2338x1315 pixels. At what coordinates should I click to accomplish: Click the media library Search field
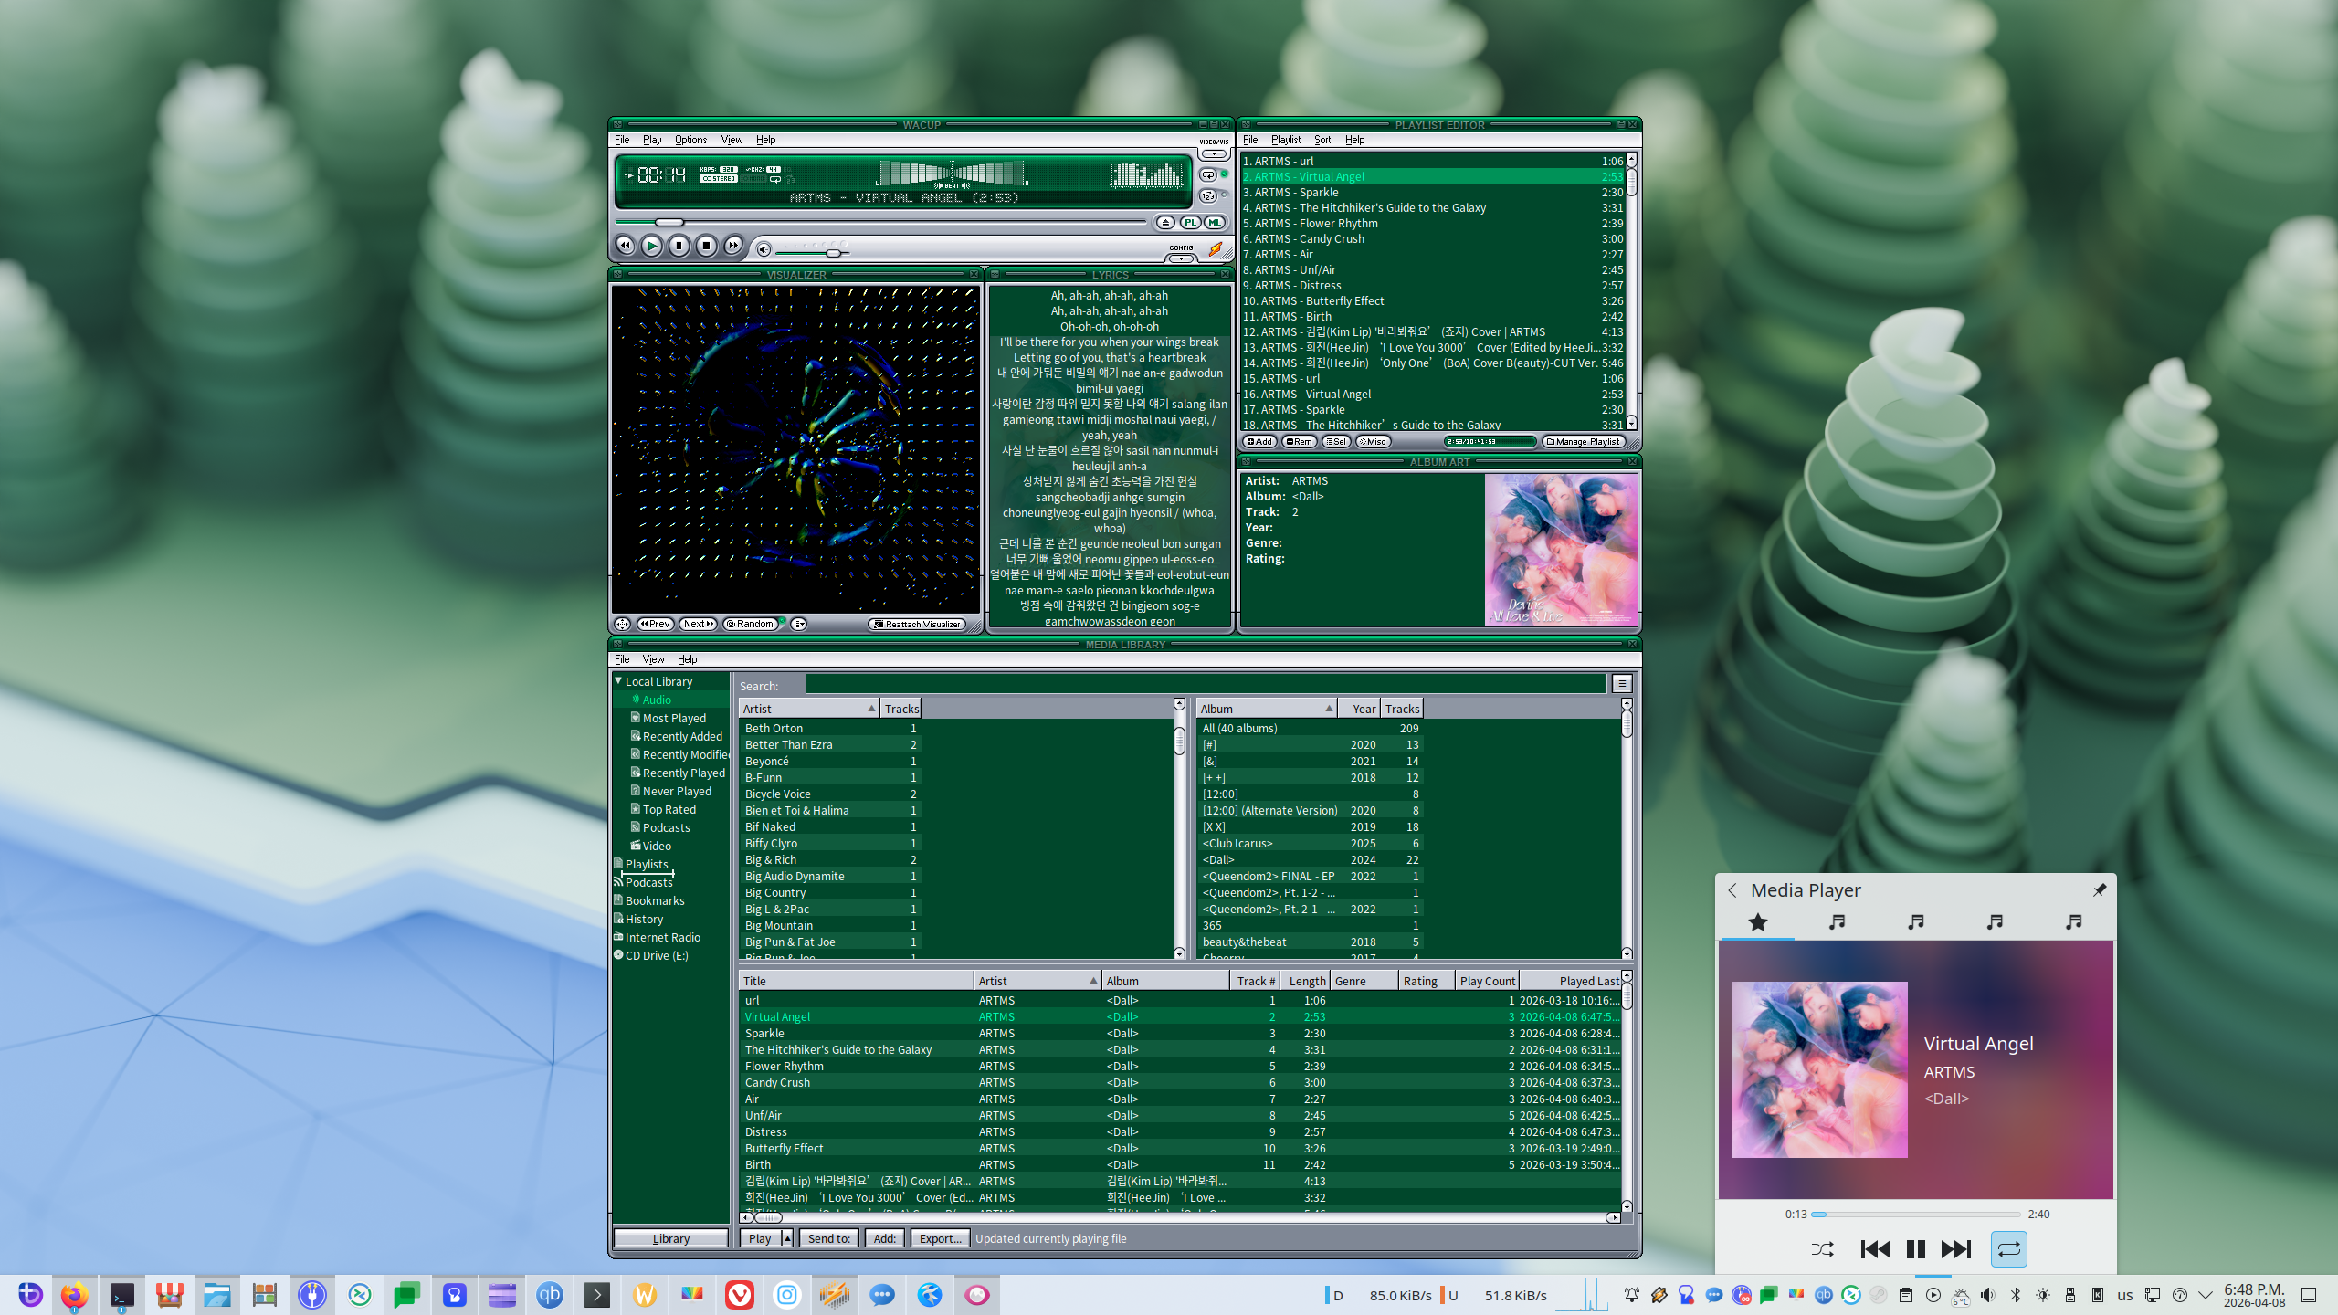point(1206,684)
